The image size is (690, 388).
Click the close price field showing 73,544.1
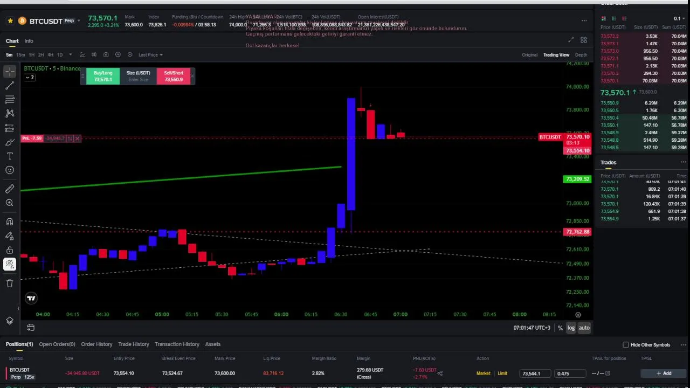[535, 373]
